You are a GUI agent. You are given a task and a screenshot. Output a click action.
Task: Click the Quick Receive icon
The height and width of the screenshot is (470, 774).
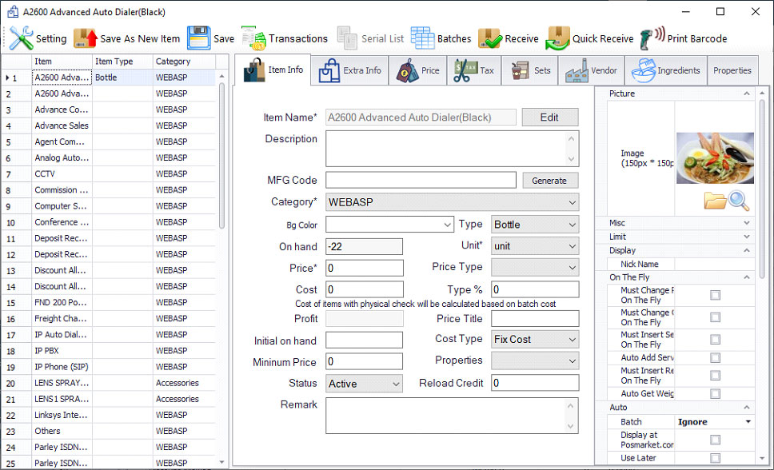(558, 38)
